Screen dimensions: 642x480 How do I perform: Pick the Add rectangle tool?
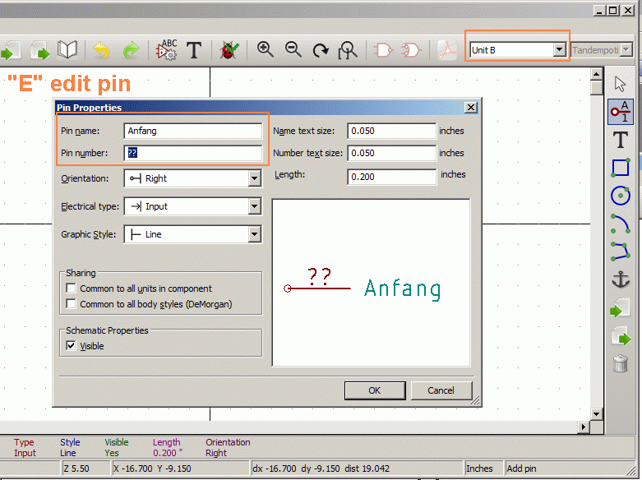coord(621,168)
